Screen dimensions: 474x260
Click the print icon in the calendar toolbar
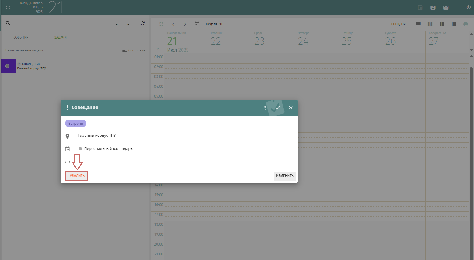pos(466,24)
